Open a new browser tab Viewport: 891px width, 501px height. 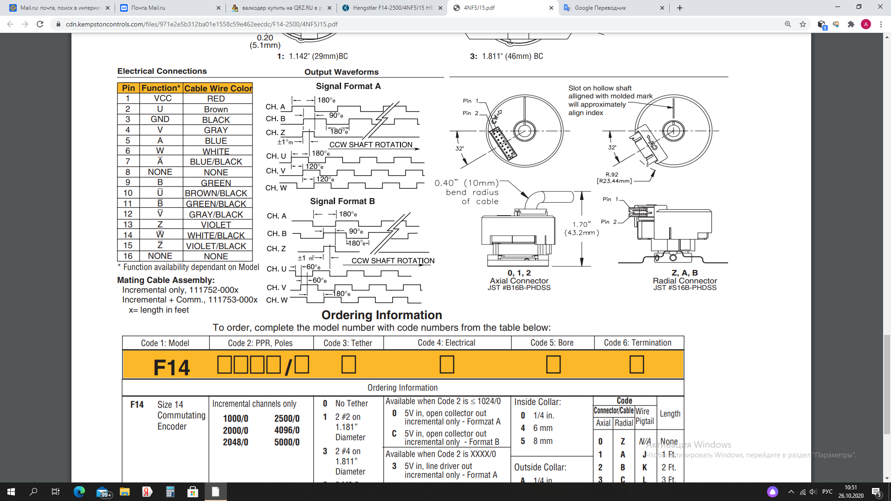[680, 8]
